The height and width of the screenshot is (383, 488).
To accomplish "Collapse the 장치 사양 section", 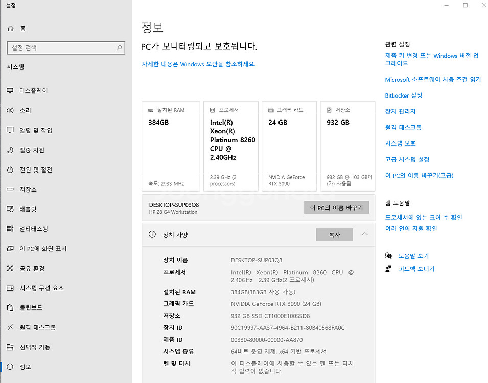I will 364,234.
